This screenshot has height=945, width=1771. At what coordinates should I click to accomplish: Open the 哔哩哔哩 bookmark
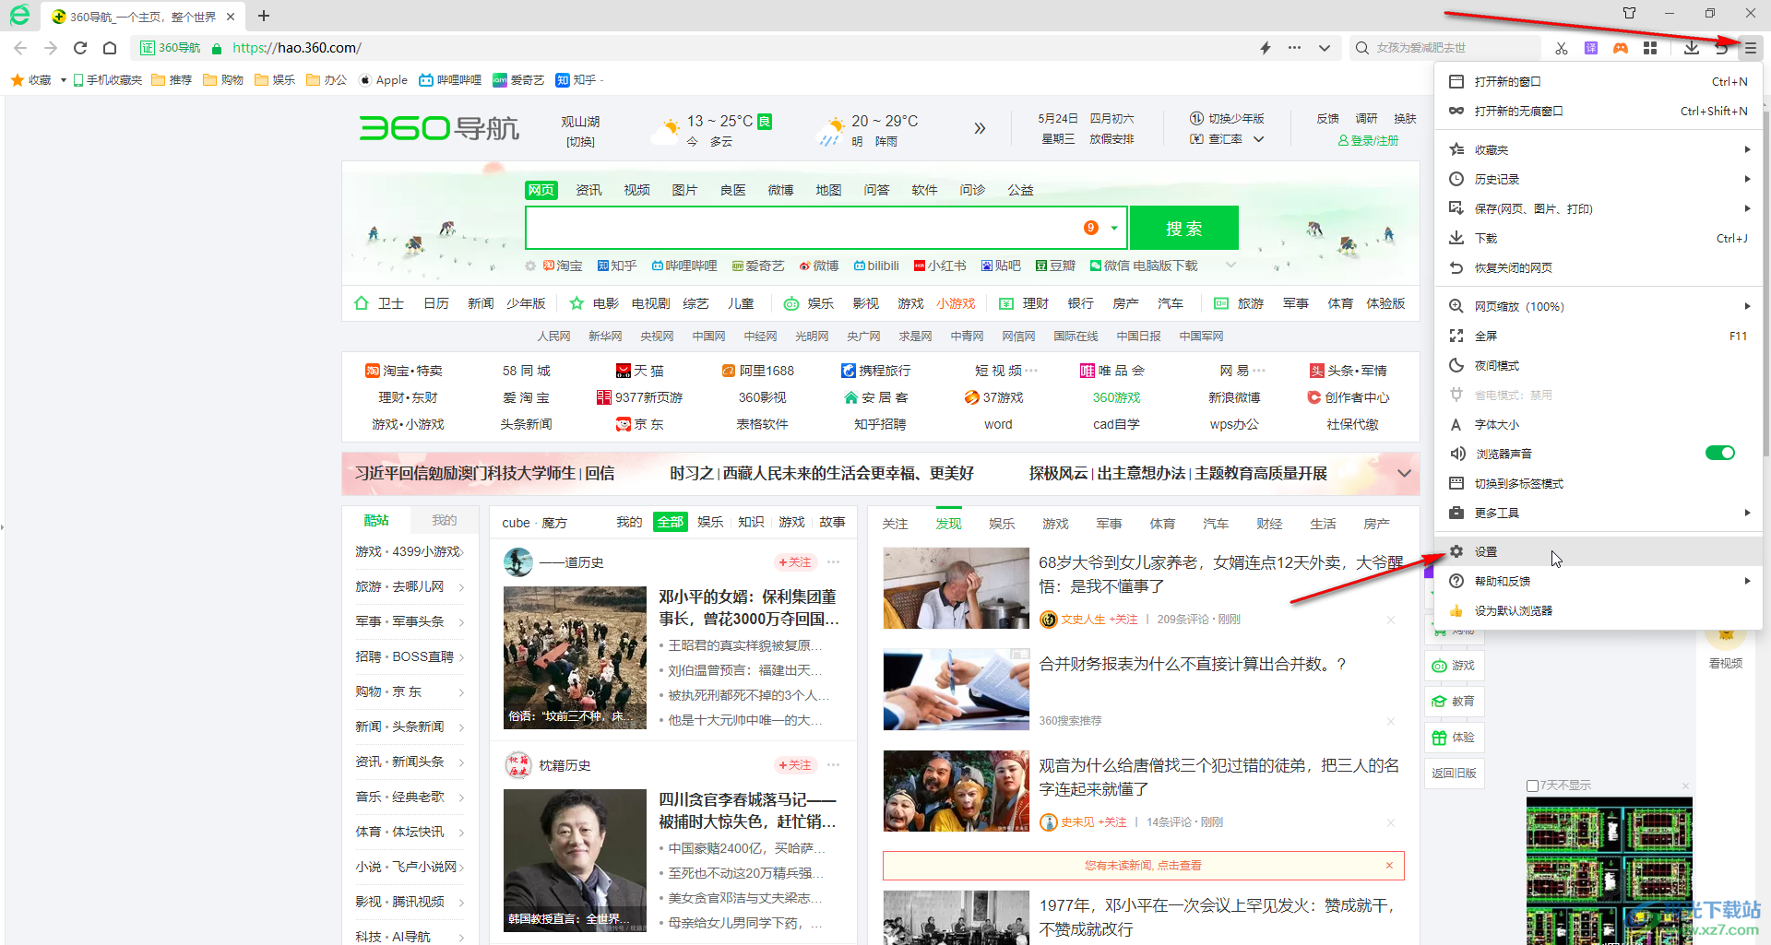click(450, 80)
